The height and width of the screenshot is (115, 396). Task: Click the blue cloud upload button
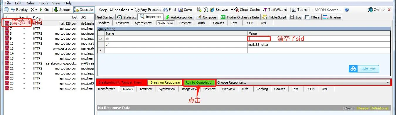tap(364, 69)
